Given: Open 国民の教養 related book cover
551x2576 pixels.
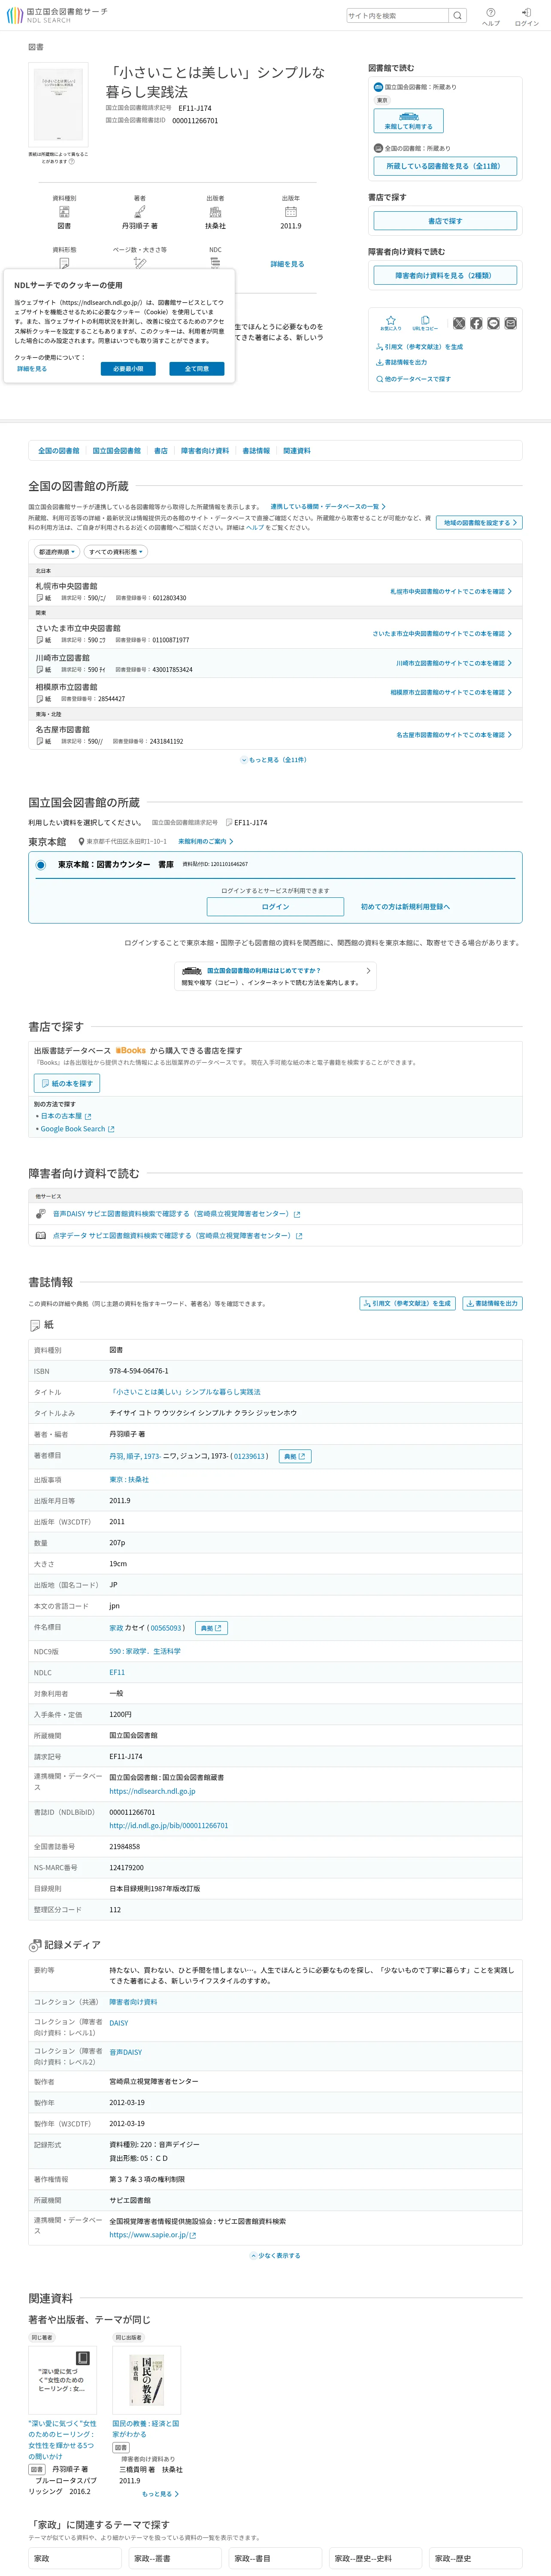Looking at the screenshot, I should coord(147,2379).
